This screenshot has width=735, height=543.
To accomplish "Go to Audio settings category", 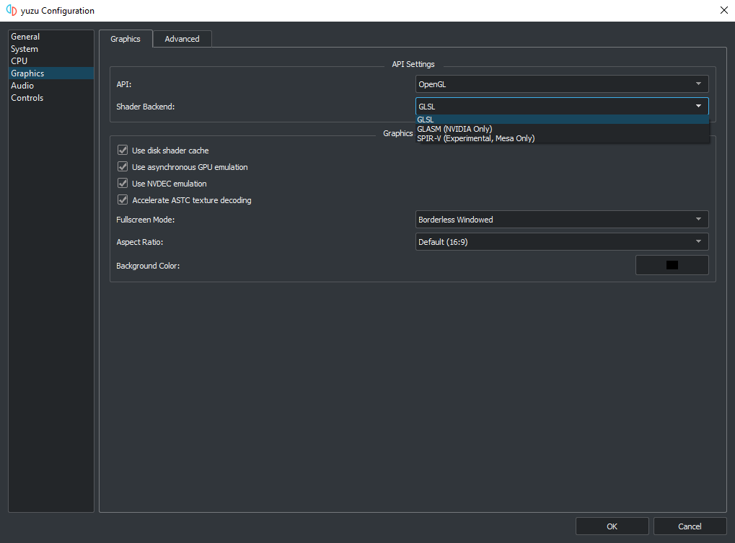I will 22,86.
